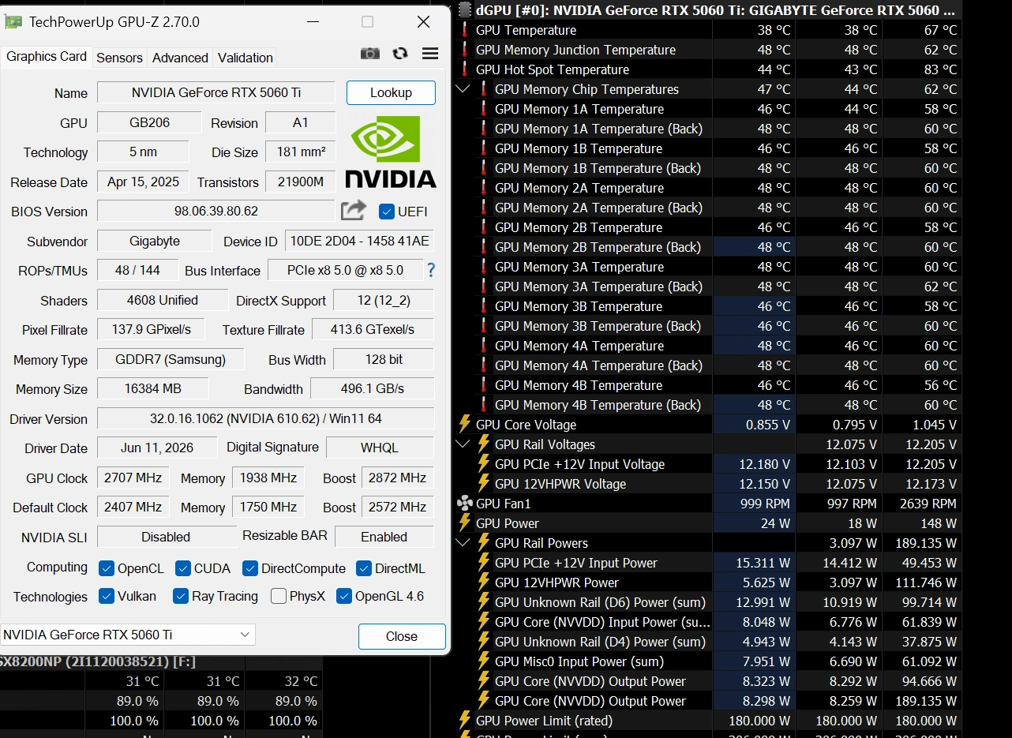
Task: Toggle the Vulkan checkbox
Action: 107,596
